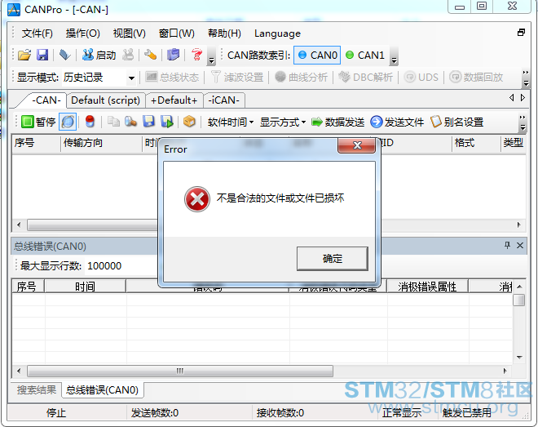Click error table horizontal scrollbar thumb
Viewport: 538px width, 427px height.
click(x=180, y=371)
